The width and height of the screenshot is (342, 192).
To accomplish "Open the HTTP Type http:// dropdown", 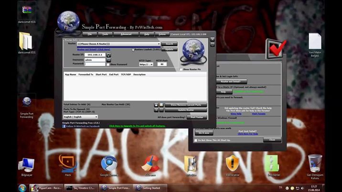I will (146, 64).
